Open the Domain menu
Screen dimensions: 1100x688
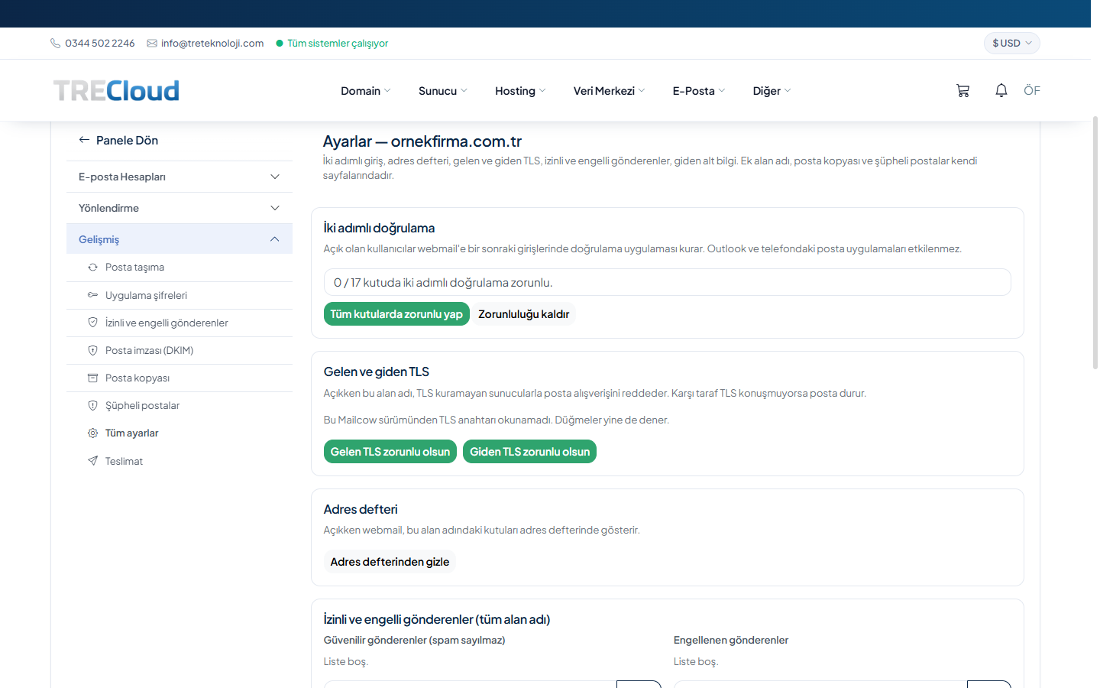pos(365,91)
